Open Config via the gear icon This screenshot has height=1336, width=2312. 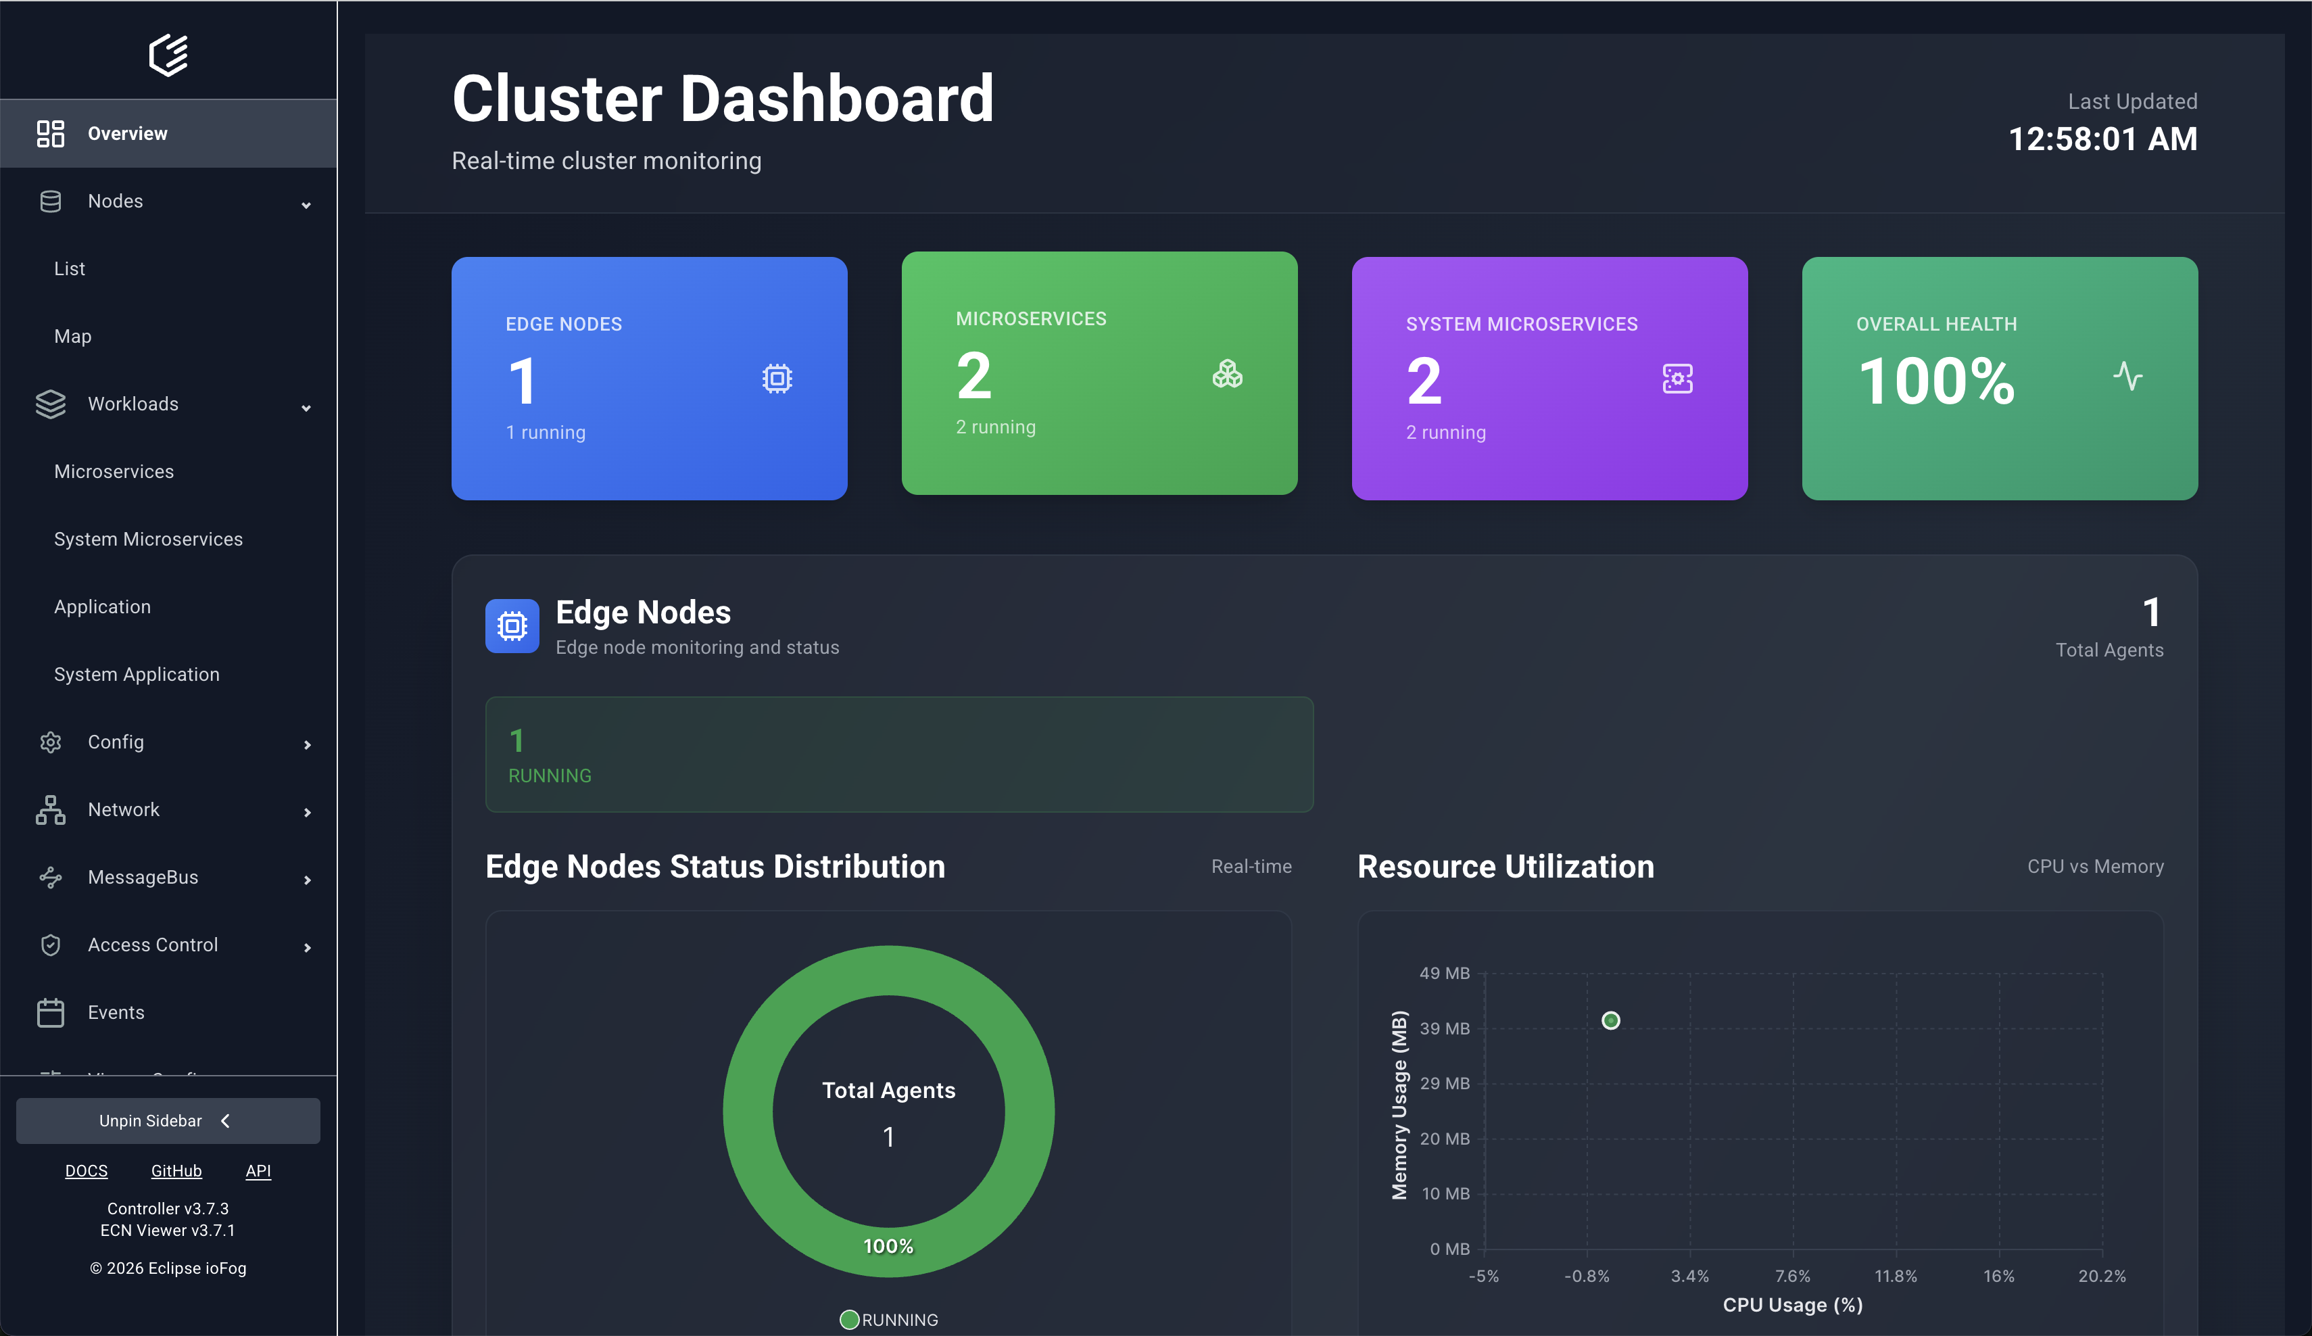(x=51, y=742)
